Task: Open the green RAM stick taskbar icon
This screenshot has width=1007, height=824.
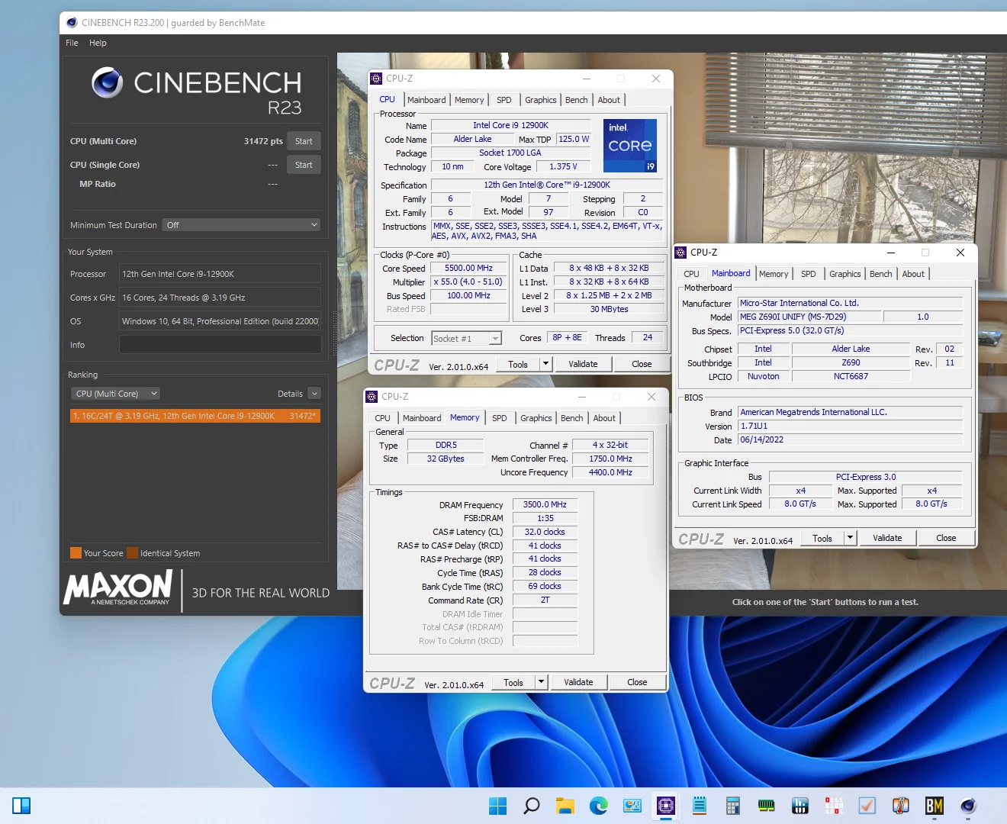Action: pos(767,806)
